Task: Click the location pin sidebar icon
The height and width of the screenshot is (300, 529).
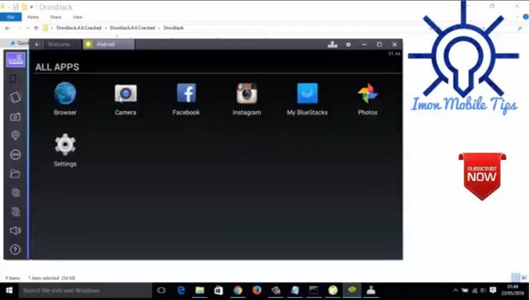Action: point(15,136)
